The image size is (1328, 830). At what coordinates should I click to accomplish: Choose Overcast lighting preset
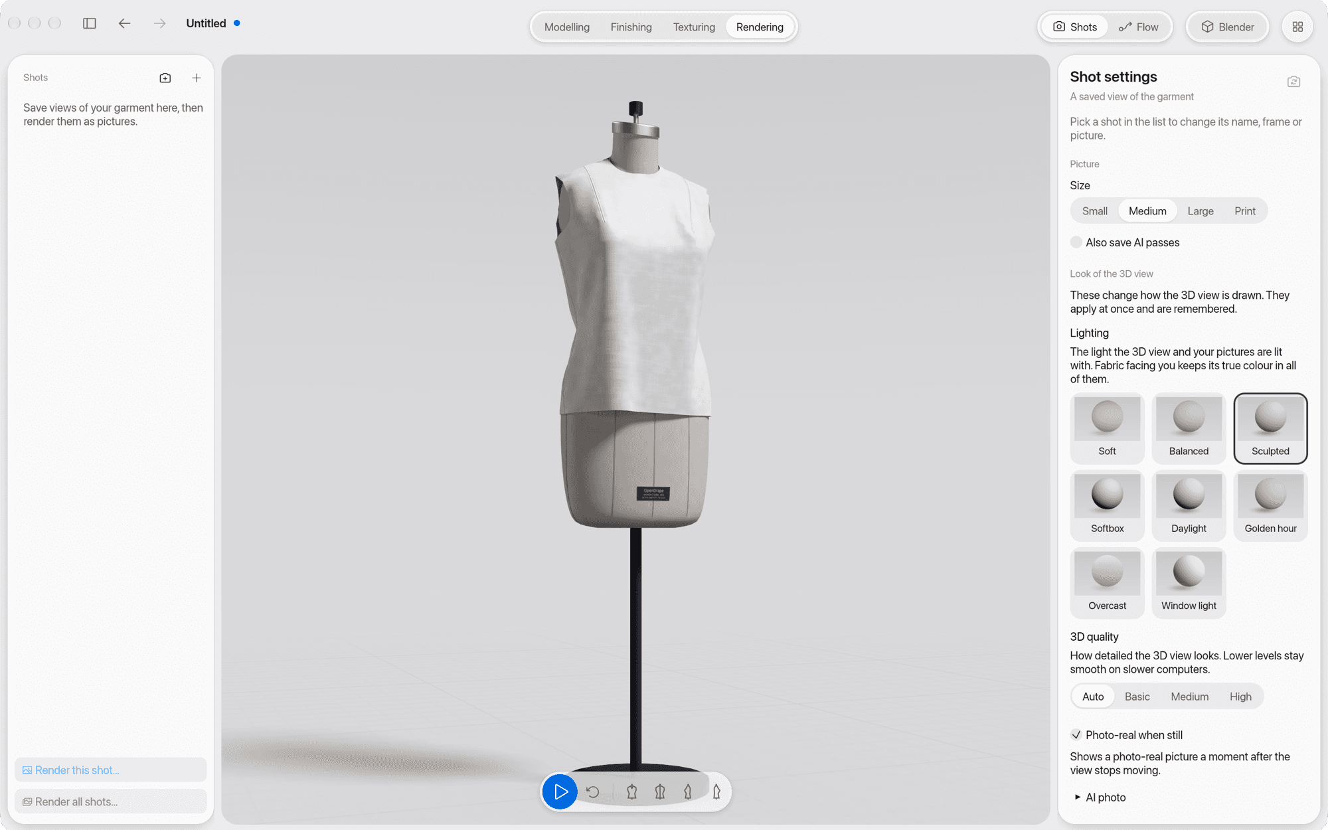(x=1107, y=583)
